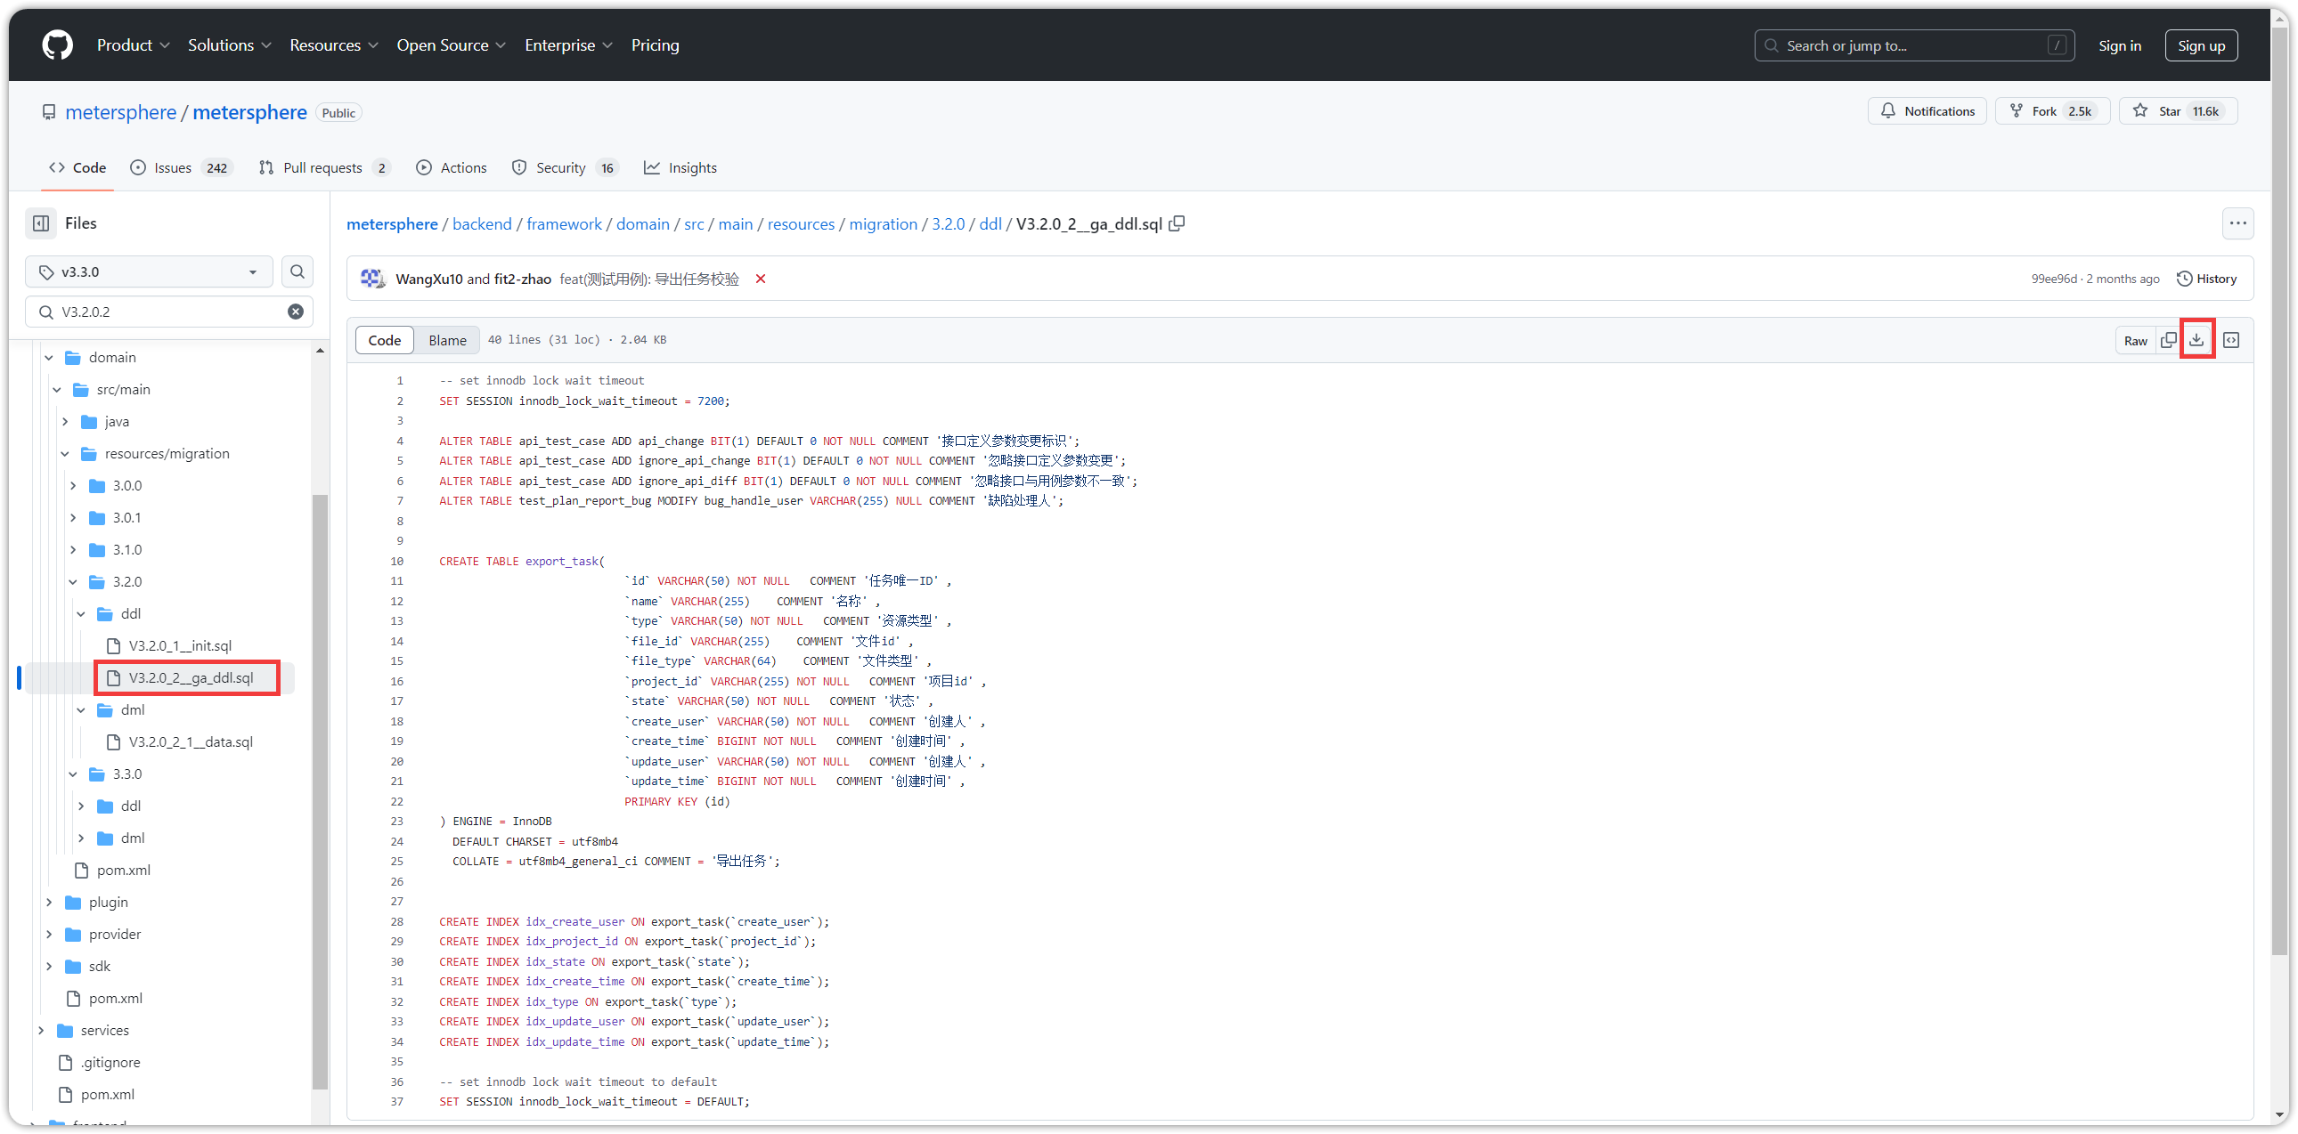
Task: Expand the Open Source menu
Action: coord(452,45)
